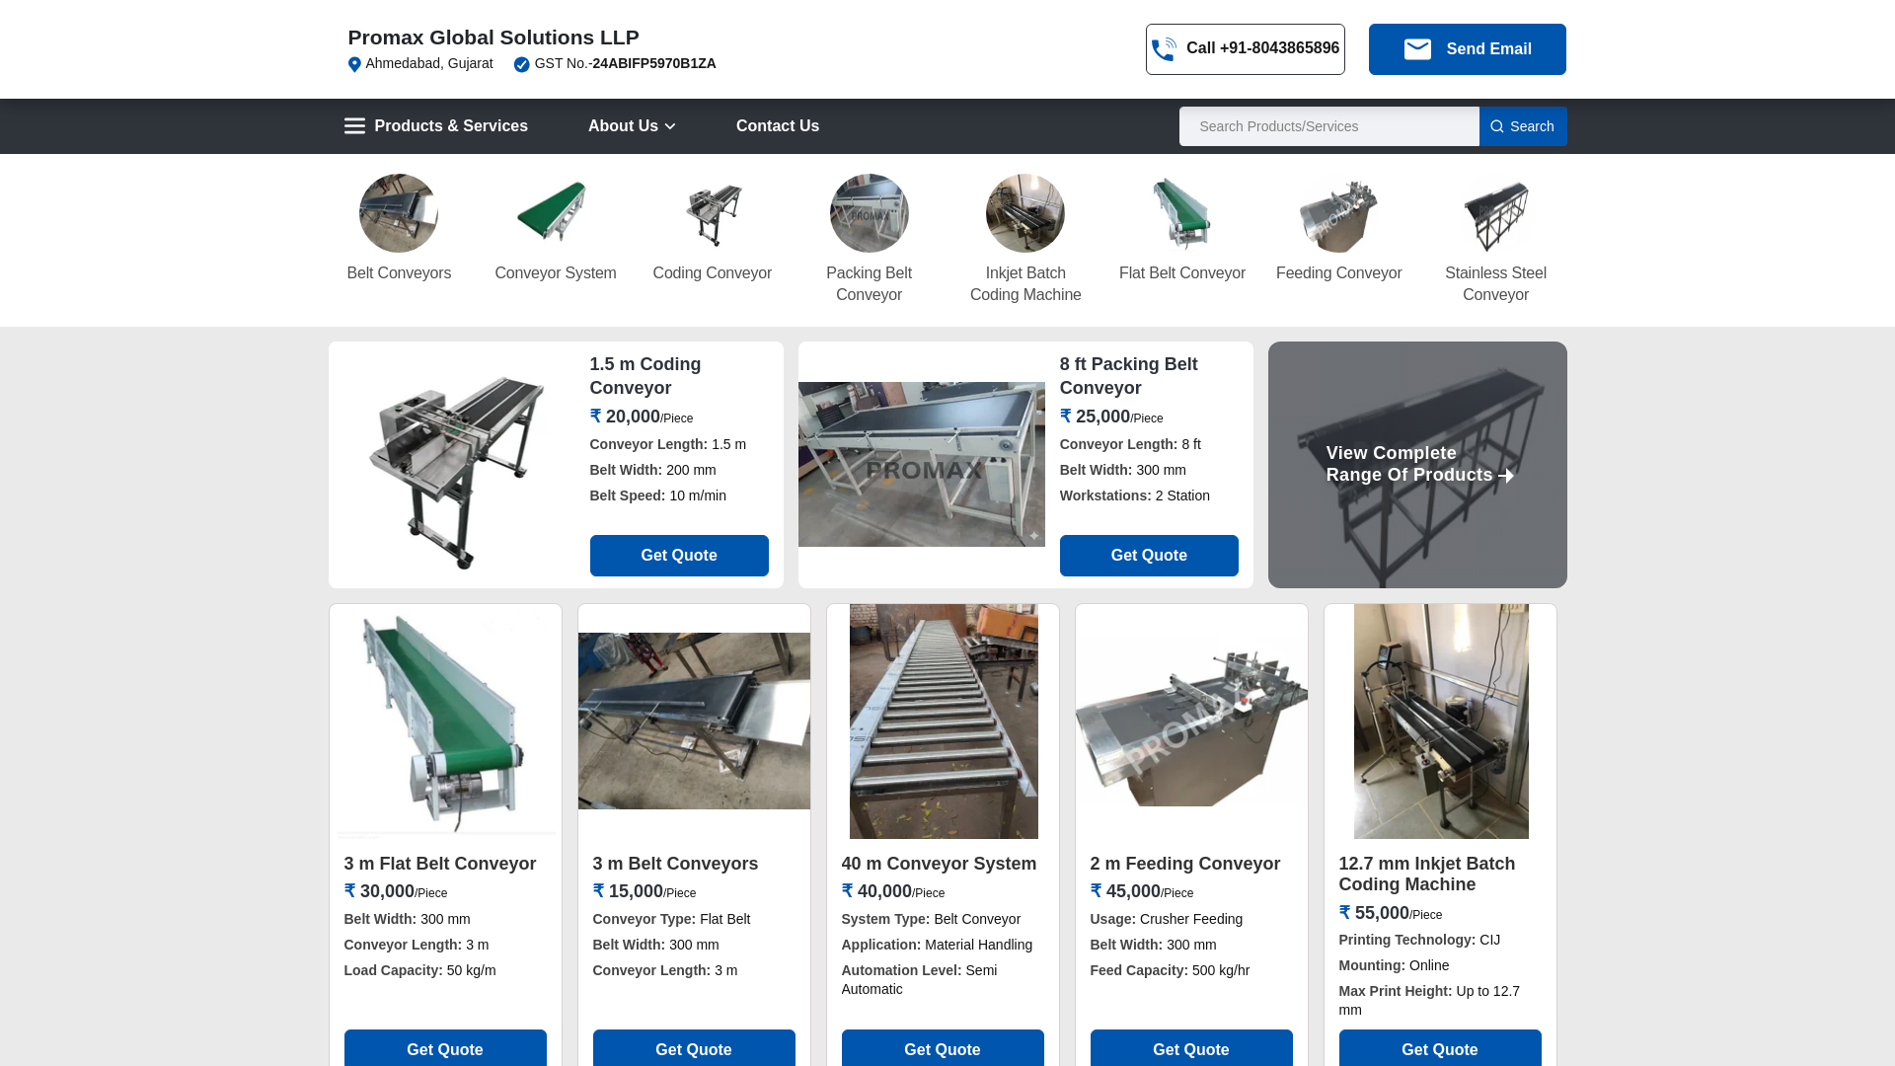1895x1066 pixels.
Task: Click GST number 24ABIFP5970B1ZA text
Action: [654, 63]
